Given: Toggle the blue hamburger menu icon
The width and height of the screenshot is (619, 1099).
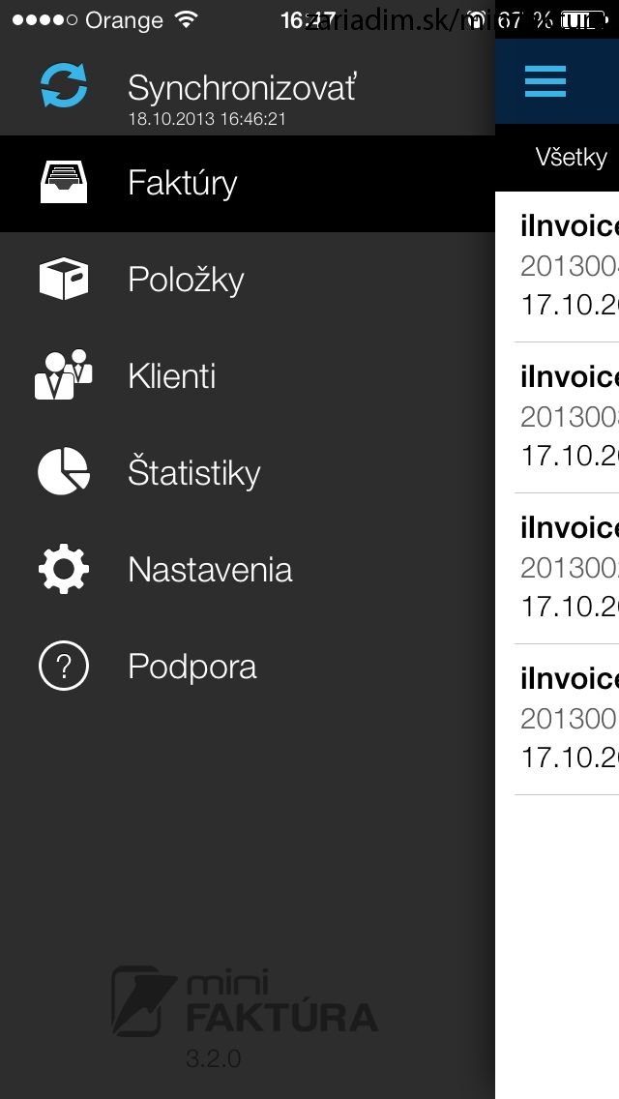Looking at the screenshot, I should [545, 81].
